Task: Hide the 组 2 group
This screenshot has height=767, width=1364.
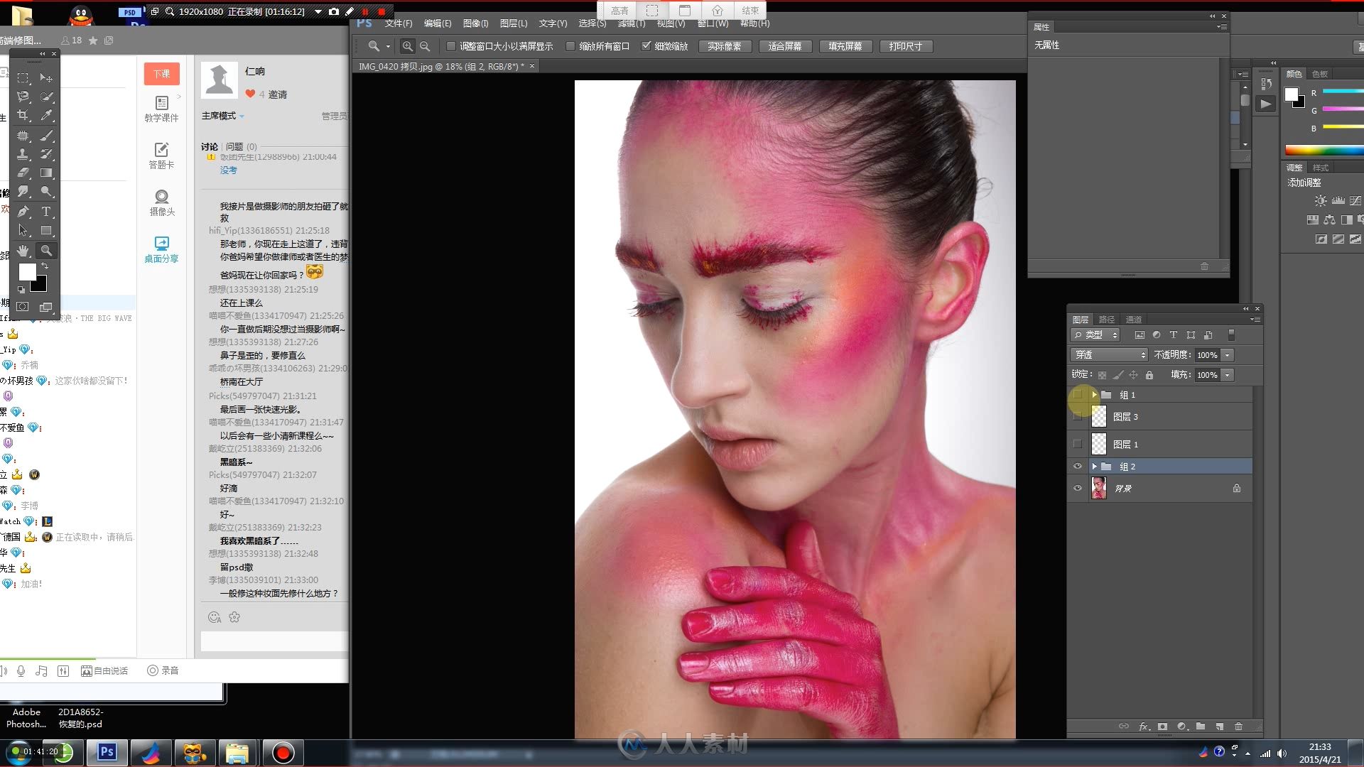Action: click(1078, 467)
